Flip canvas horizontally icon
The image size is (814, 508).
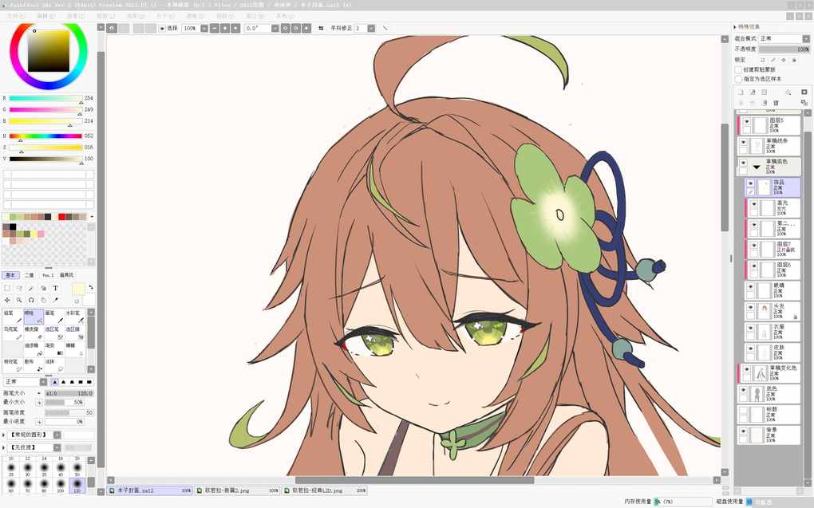[x=321, y=28]
